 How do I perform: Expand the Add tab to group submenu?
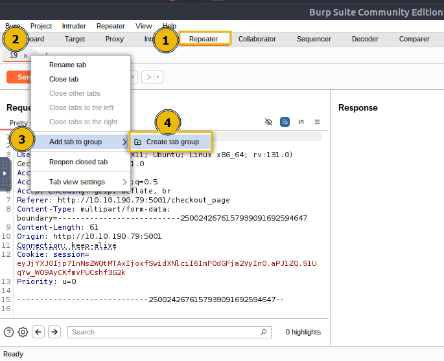124,142
